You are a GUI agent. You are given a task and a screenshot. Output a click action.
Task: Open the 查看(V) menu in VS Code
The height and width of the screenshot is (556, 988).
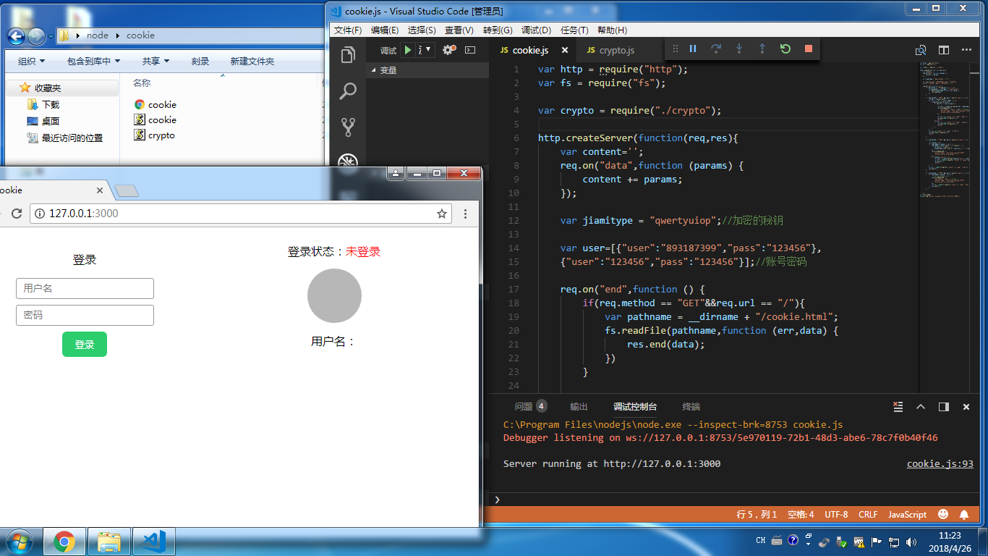459,30
